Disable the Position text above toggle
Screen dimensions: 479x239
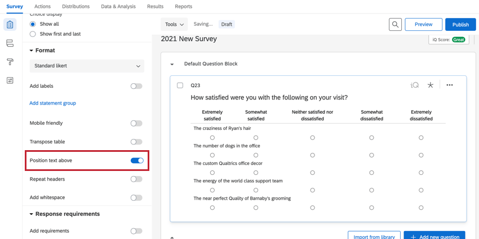(x=137, y=161)
